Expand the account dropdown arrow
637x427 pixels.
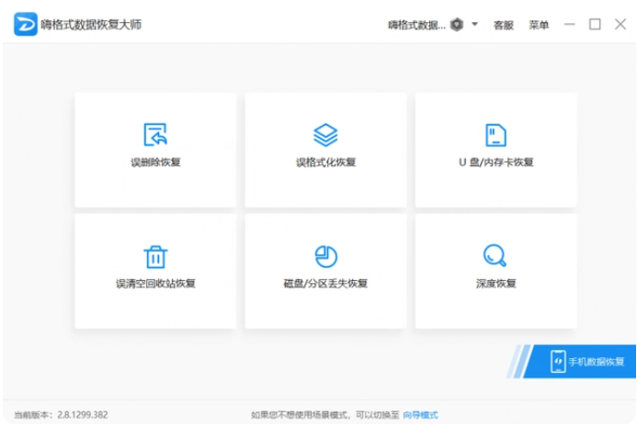pyautogui.click(x=475, y=25)
